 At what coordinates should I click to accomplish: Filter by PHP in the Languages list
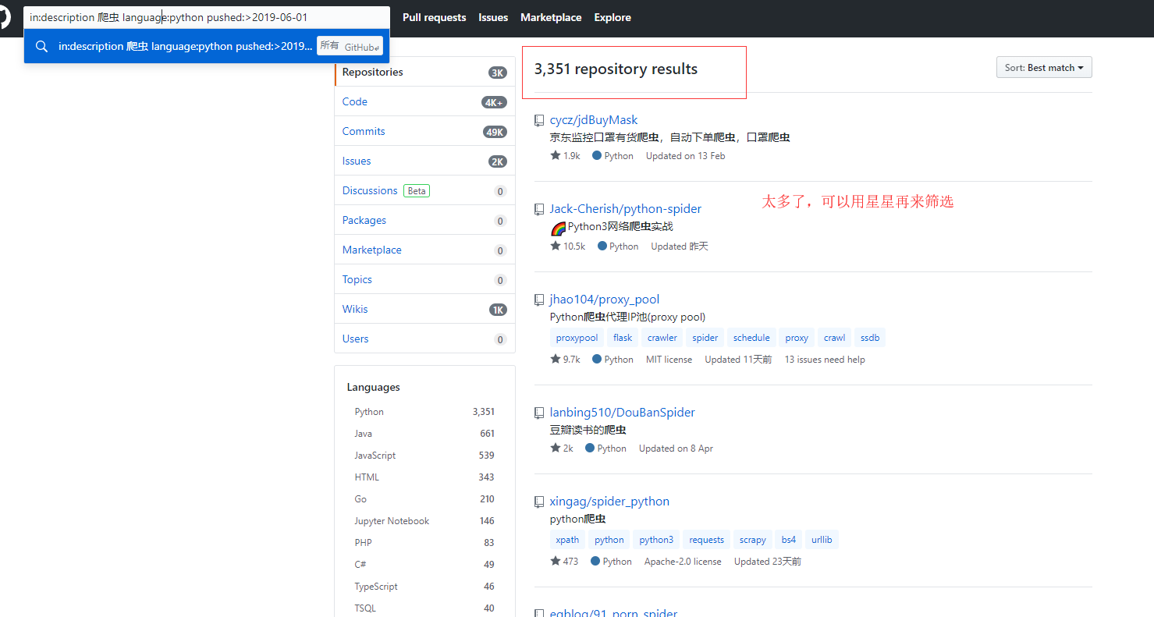pos(424,543)
